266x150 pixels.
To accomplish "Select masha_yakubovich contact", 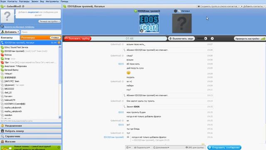I will pyautogui.click(x=13, y=111).
